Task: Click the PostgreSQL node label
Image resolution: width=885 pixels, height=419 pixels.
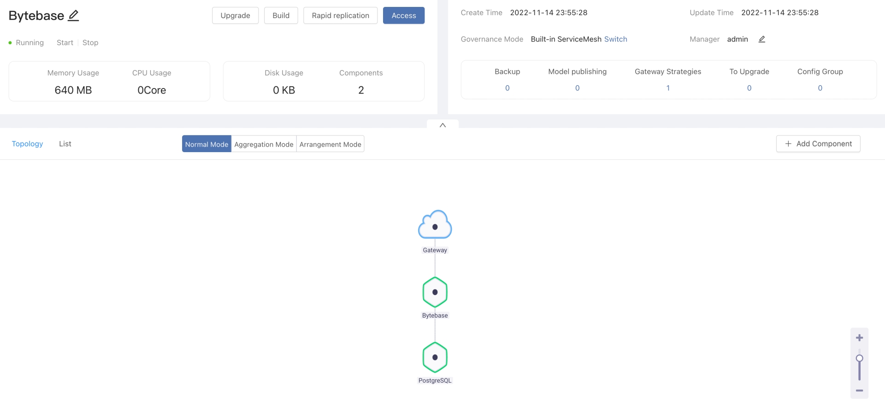Action: click(x=435, y=381)
